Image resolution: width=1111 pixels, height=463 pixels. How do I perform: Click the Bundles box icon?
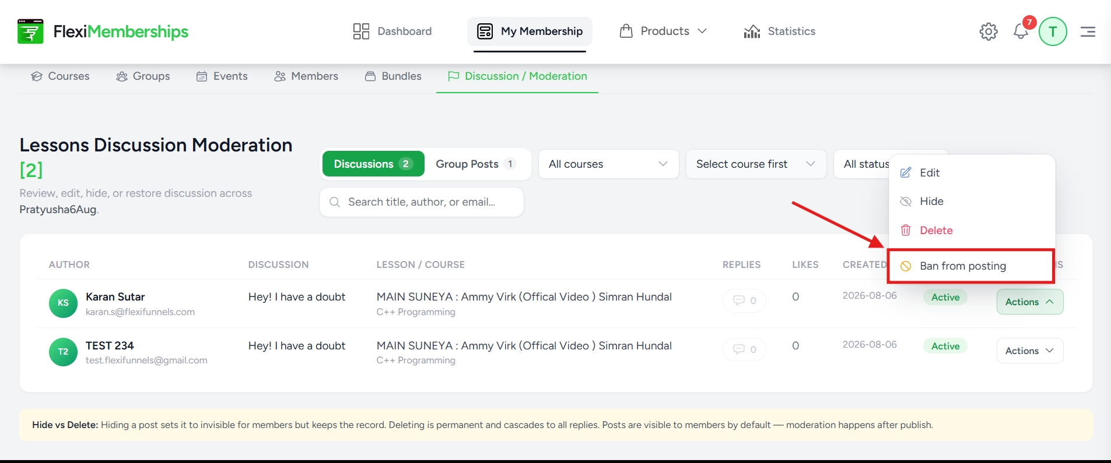[370, 76]
